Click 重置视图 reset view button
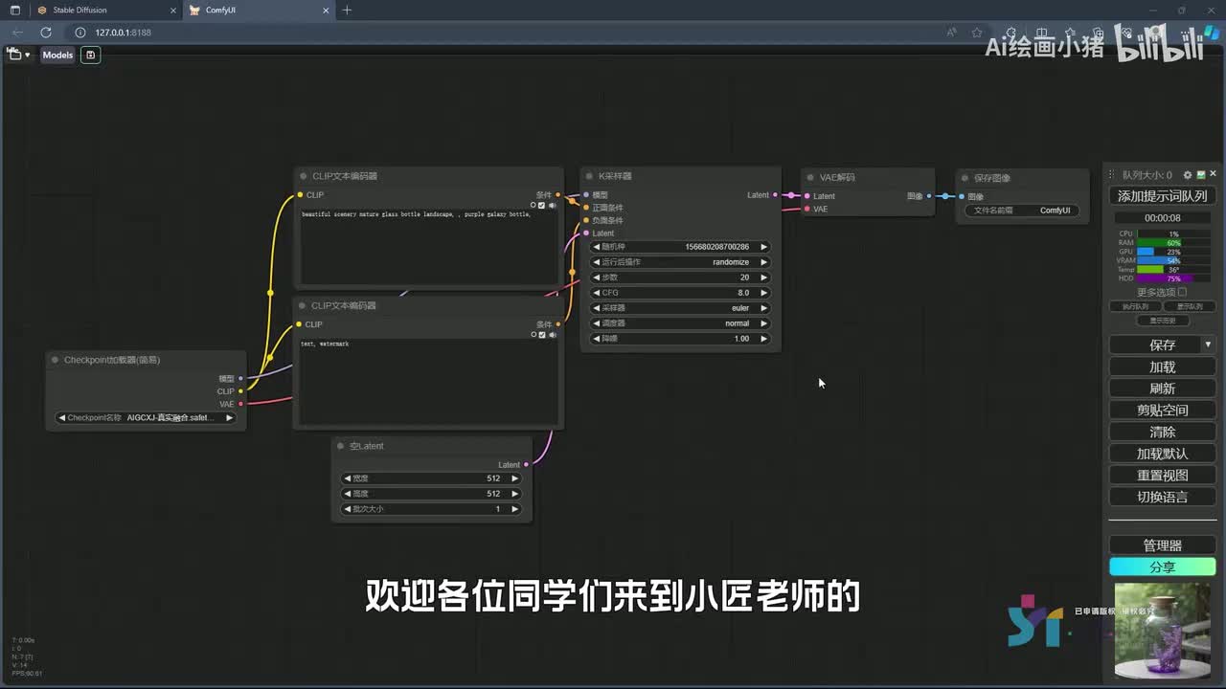This screenshot has width=1226, height=689. 1163,475
